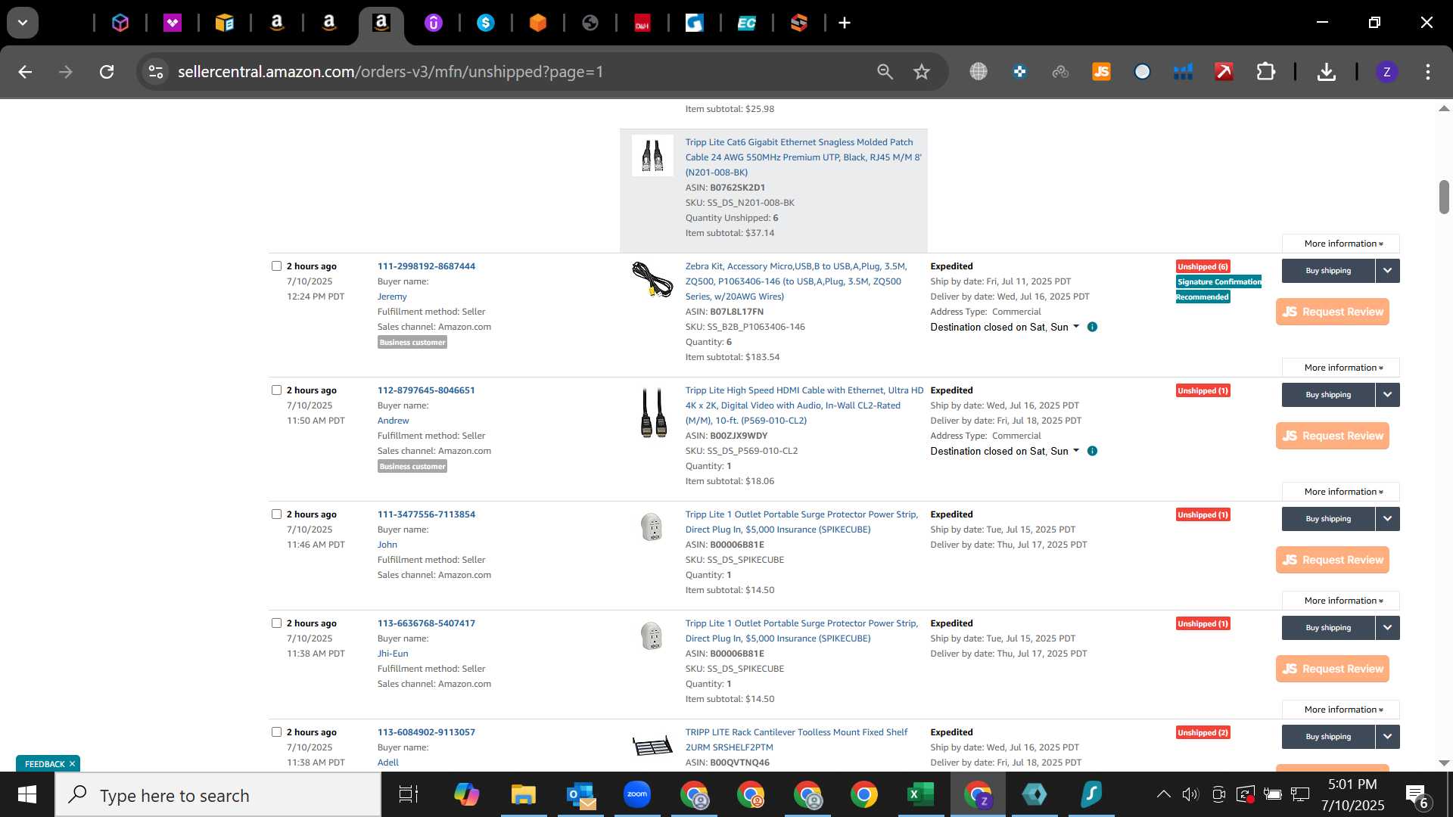Select checkbox for order 113-6084902-9113057
This screenshot has width=1453, height=817.
click(276, 732)
